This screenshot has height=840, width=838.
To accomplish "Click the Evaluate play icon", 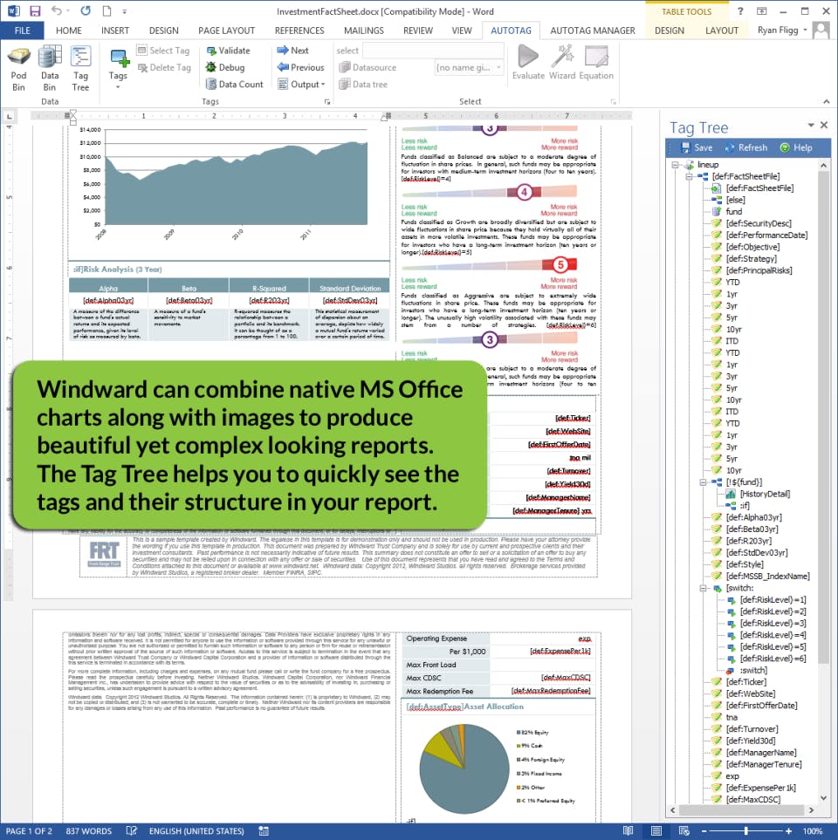I will tap(528, 56).
